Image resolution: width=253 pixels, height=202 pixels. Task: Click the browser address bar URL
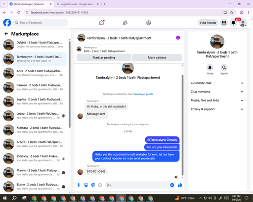pyautogui.click(x=59, y=13)
